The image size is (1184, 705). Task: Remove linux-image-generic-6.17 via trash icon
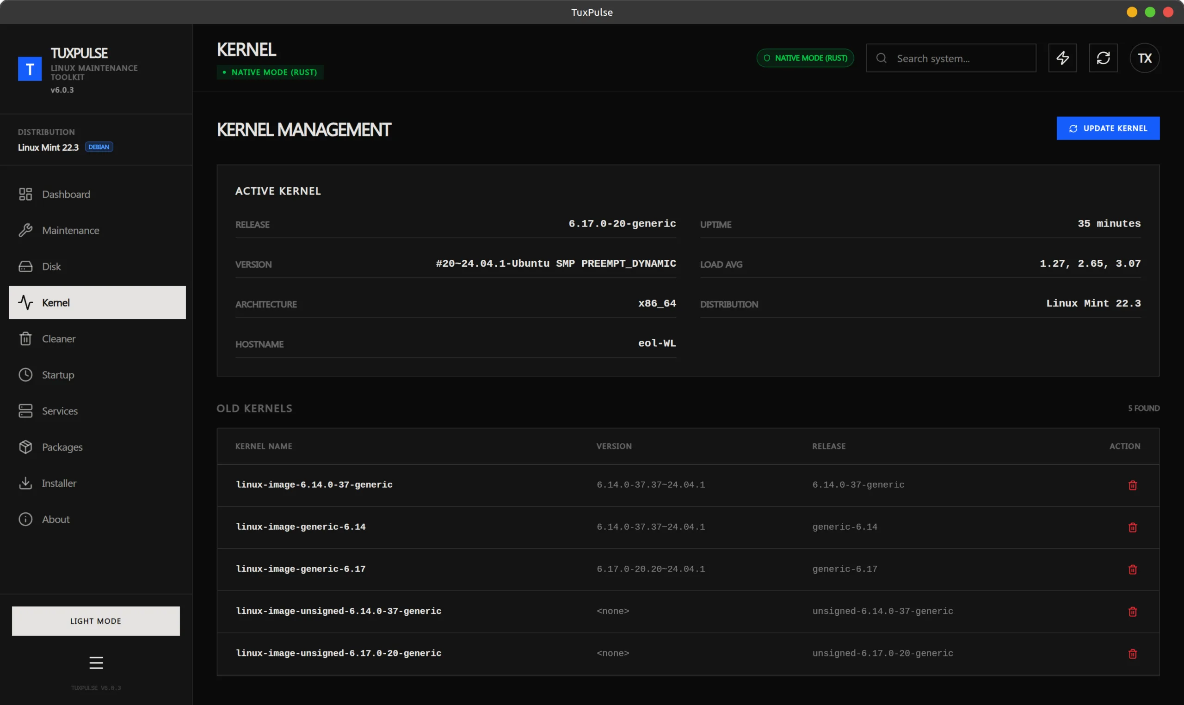click(1132, 569)
